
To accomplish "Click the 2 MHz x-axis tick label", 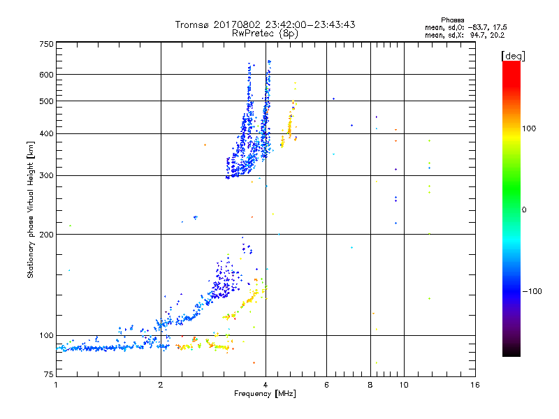I will pos(161,385).
